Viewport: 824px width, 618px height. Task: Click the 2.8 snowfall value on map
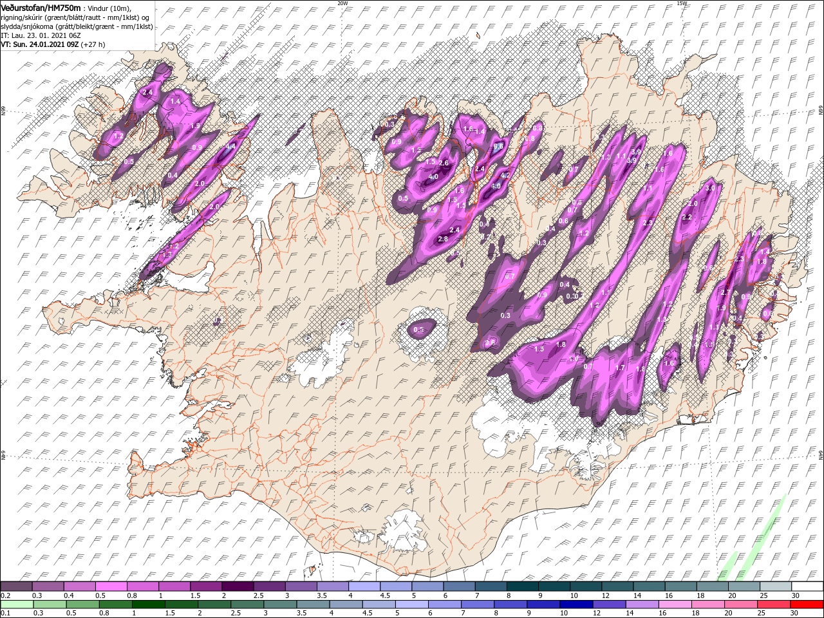(442, 239)
